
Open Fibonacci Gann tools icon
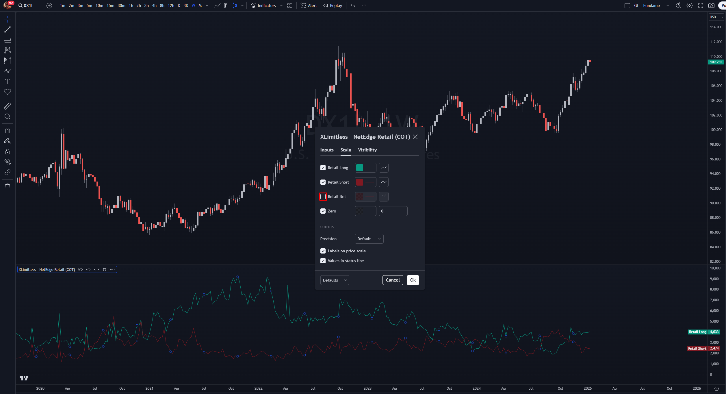click(x=8, y=40)
